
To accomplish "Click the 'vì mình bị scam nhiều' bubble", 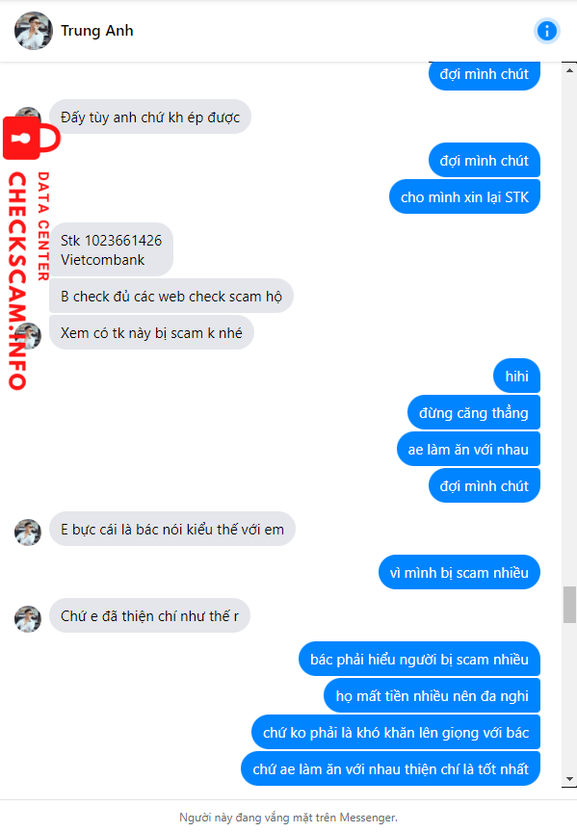I will click(x=459, y=573).
